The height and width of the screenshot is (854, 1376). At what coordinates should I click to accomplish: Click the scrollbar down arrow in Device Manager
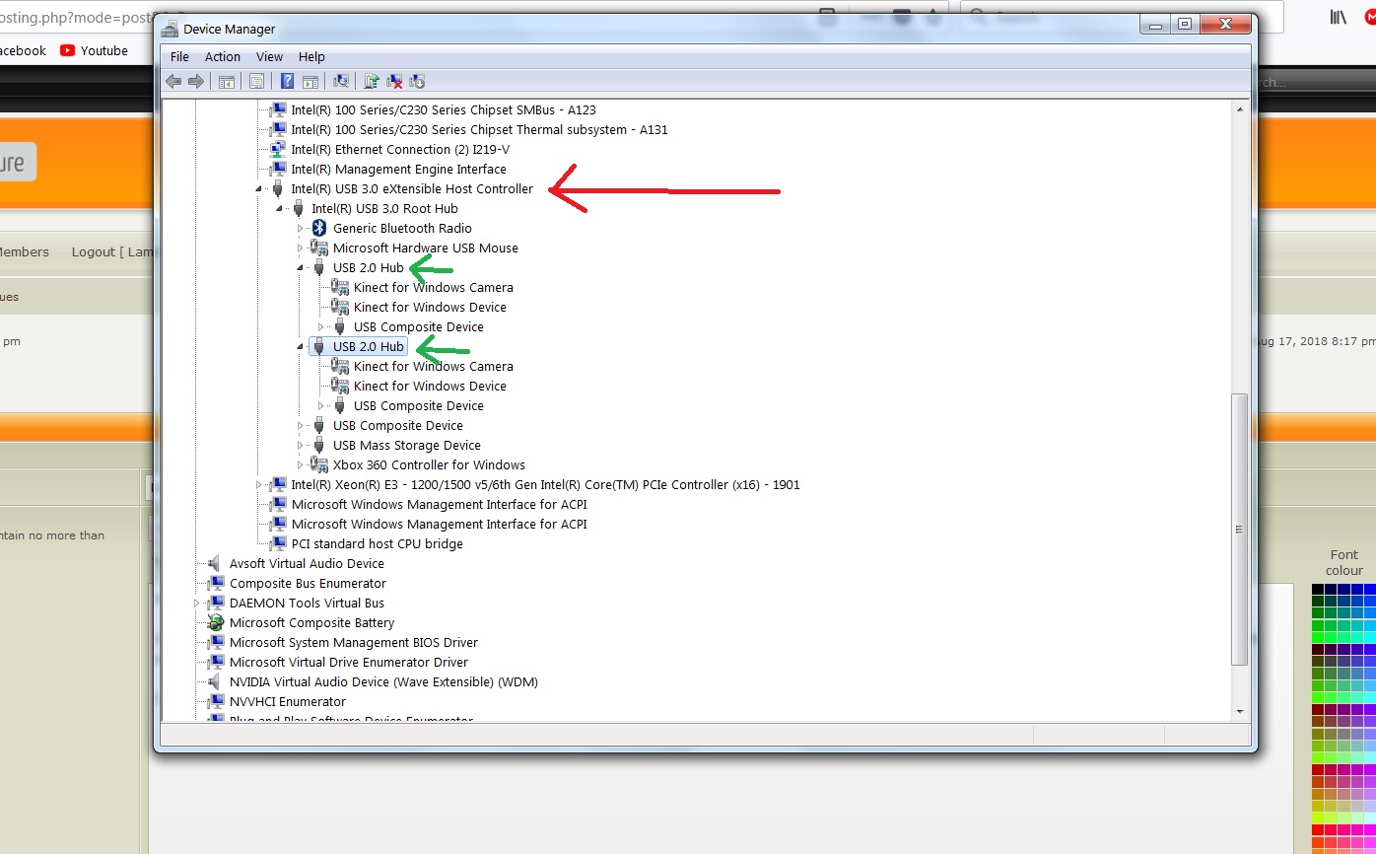1240,711
